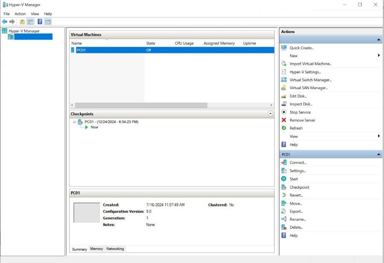Click the blue Help icon in toolbar
384x263 pixels.
pos(40,22)
